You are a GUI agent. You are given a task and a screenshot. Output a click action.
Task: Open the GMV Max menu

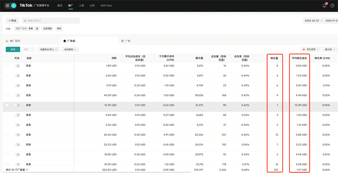106,5
